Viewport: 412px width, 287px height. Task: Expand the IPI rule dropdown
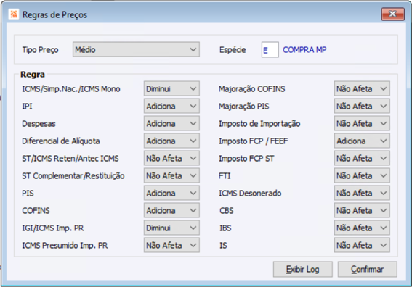click(x=171, y=106)
